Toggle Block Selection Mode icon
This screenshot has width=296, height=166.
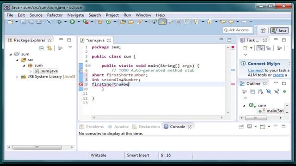point(178,22)
